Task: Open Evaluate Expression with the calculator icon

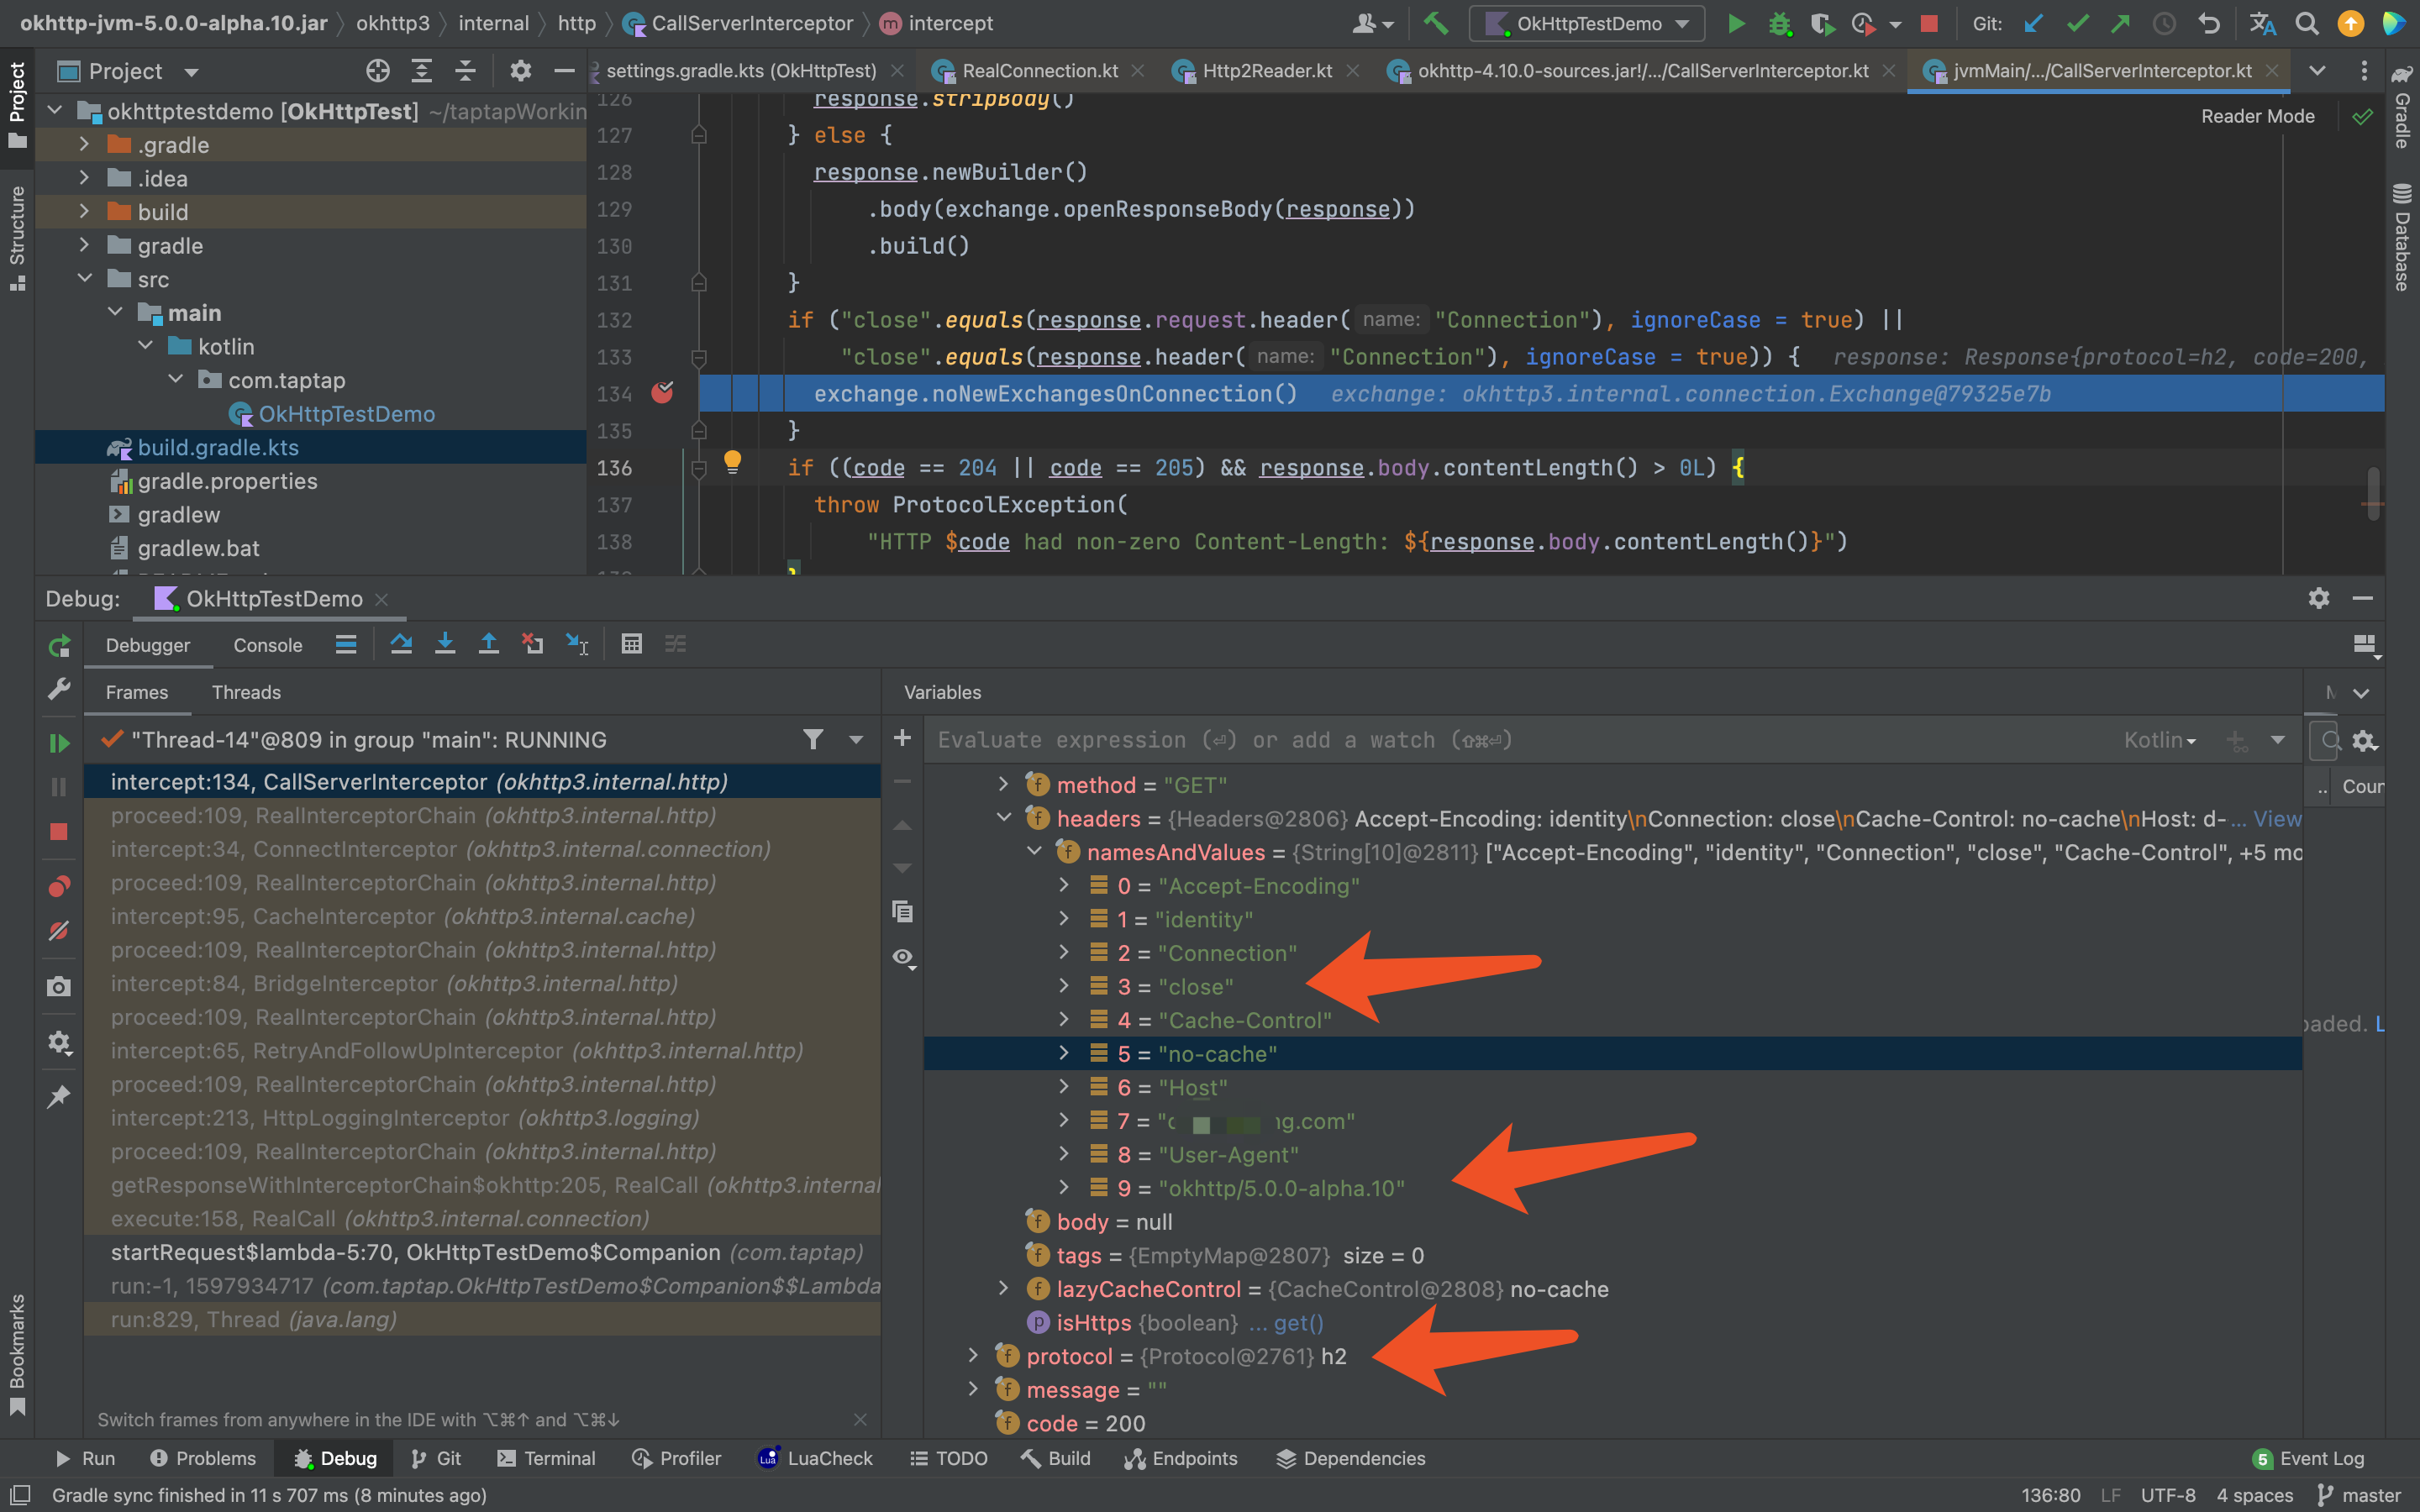Action: pyautogui.click(x=632, y=644)
